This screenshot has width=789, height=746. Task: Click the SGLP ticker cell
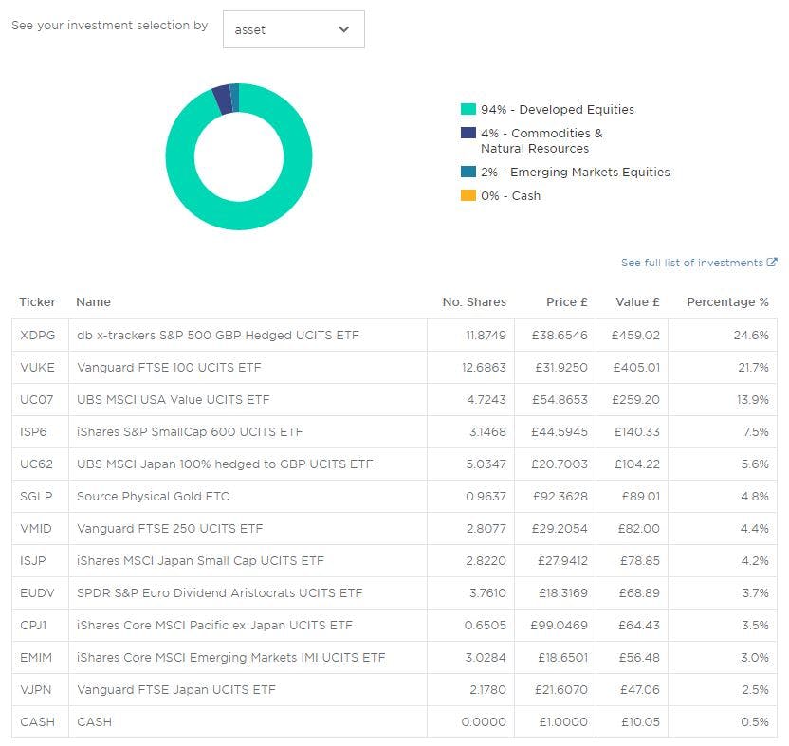point(35,497)
